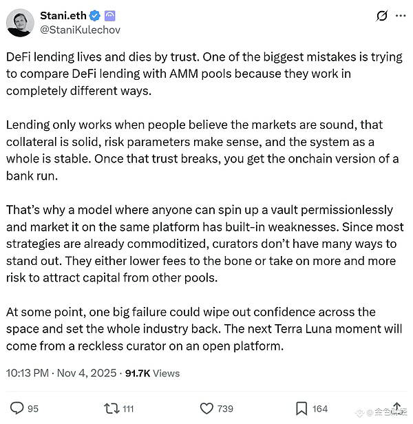Click the 739 likes count

[225, 409]
